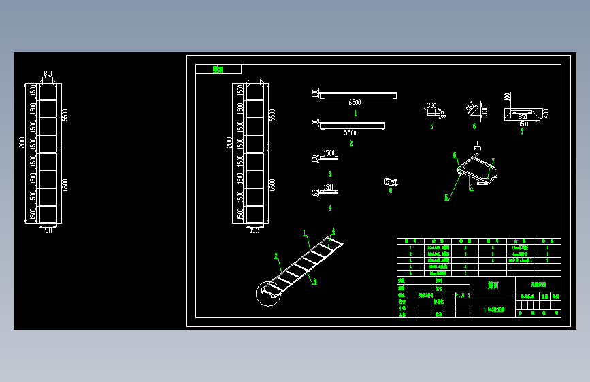This screenshot has height=382, width=590.
Task: Click balloon label 8 on the isometric ladder view
Action: click(x=315, y=281)
